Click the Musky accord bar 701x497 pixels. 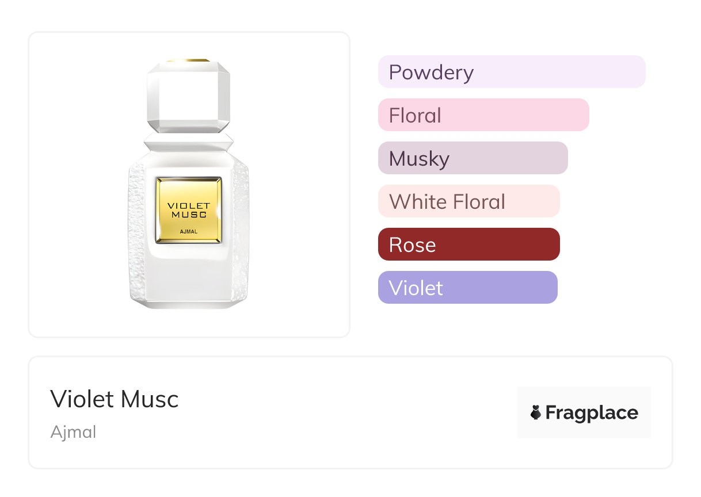click(473, 158)
